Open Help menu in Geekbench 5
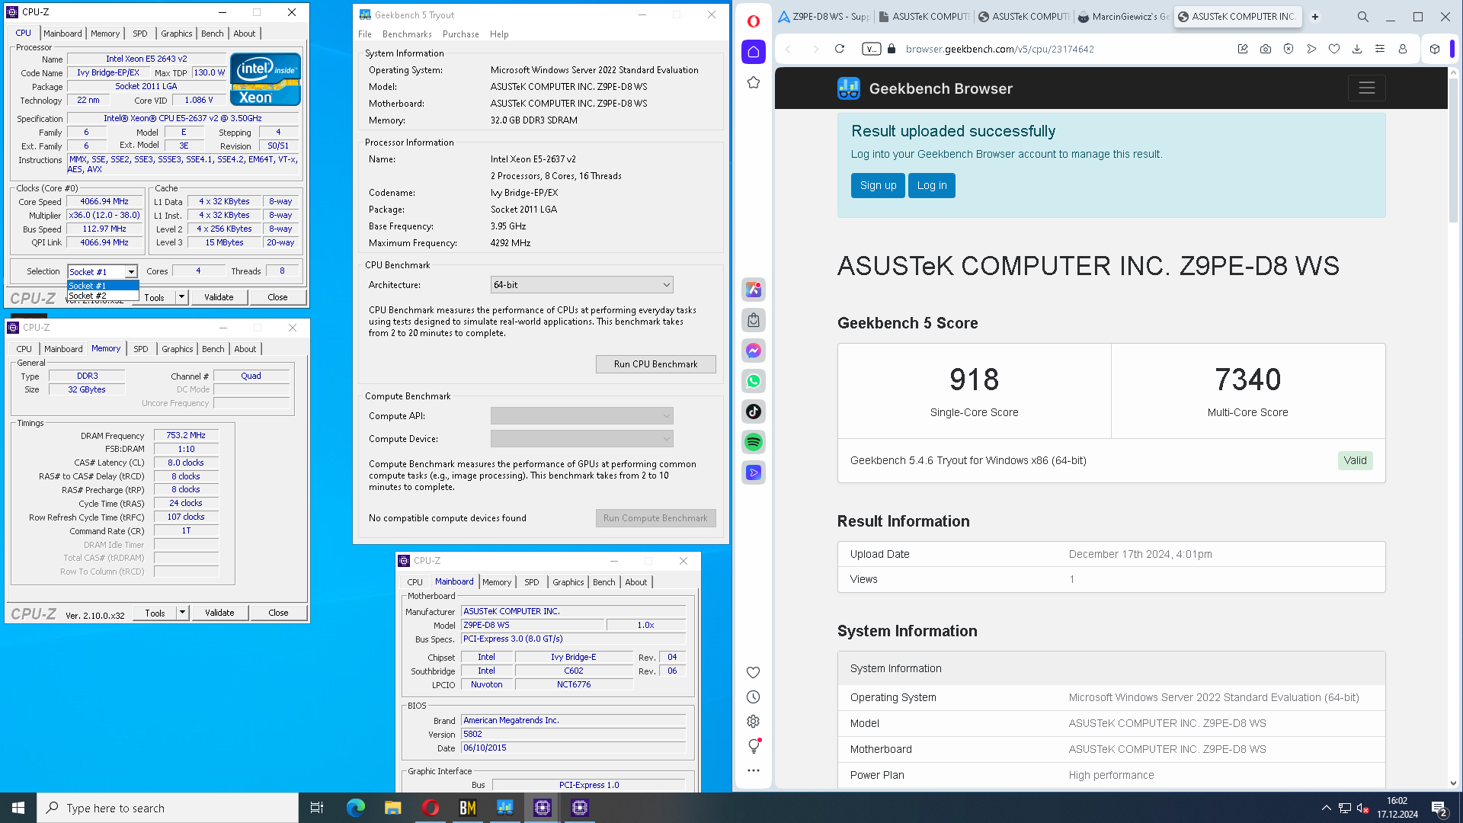1463x823 pixels. [x=499, y=34]
